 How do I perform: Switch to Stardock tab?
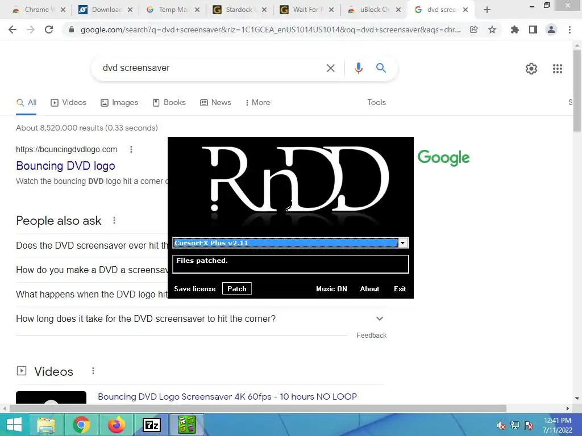239,10
